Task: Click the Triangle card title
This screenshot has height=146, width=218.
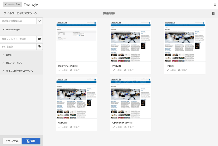Action: (170, 66)
